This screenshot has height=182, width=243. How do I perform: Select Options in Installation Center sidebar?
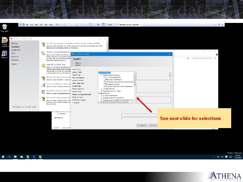pos(14,64)
